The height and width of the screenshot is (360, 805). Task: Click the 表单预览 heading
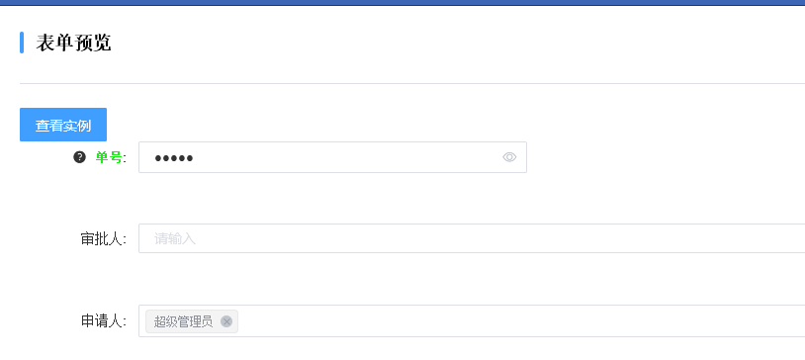(x=73, y=43)
